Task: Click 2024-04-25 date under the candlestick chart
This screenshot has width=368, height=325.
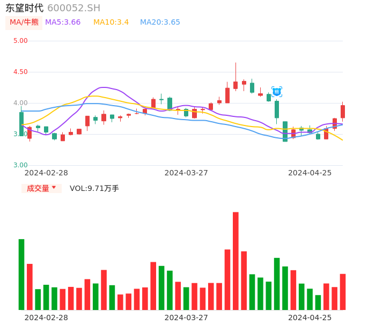Action: [x=310, y=173]
